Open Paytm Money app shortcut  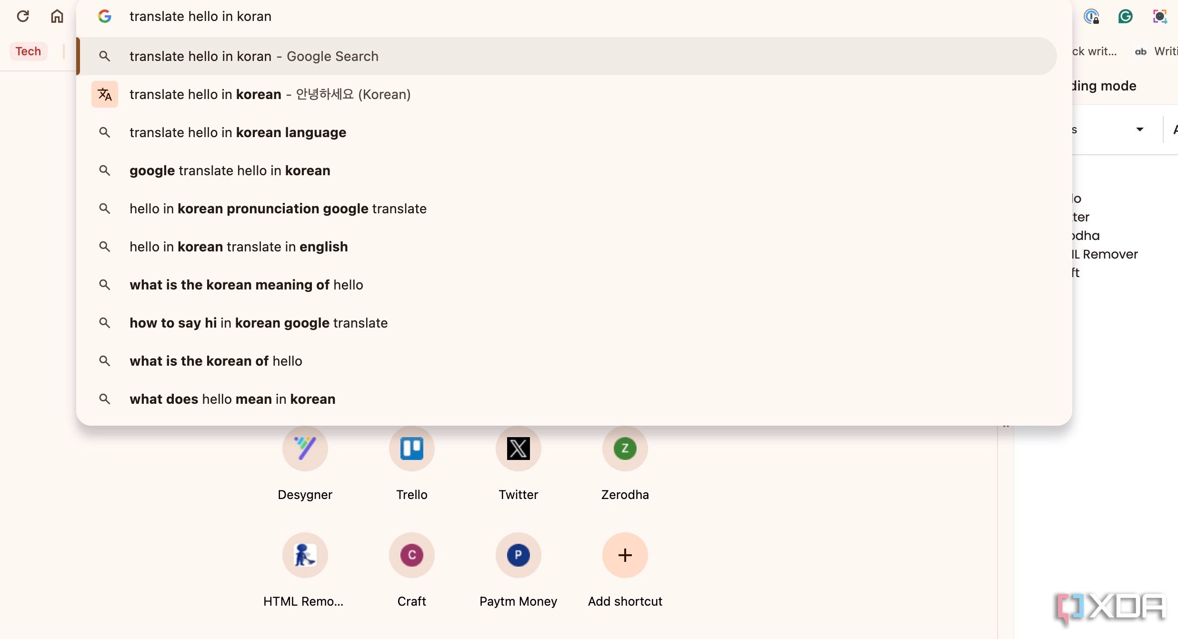518,556
